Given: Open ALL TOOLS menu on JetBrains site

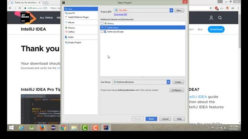Looking at the screenshot, I should [x=46, y=18].
